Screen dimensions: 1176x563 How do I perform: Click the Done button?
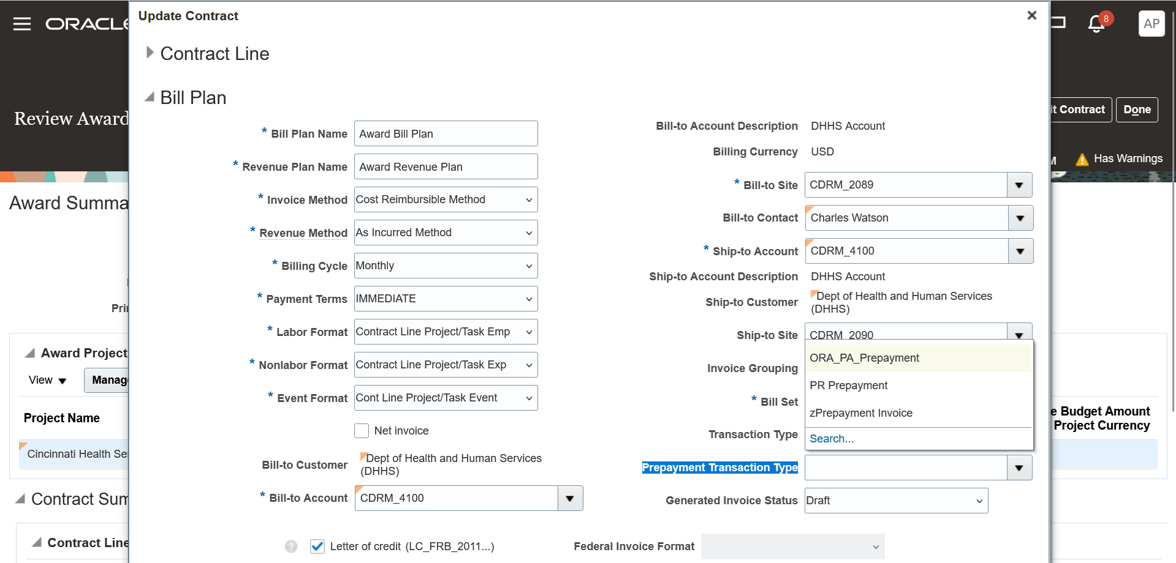[x=1137, y=110]
